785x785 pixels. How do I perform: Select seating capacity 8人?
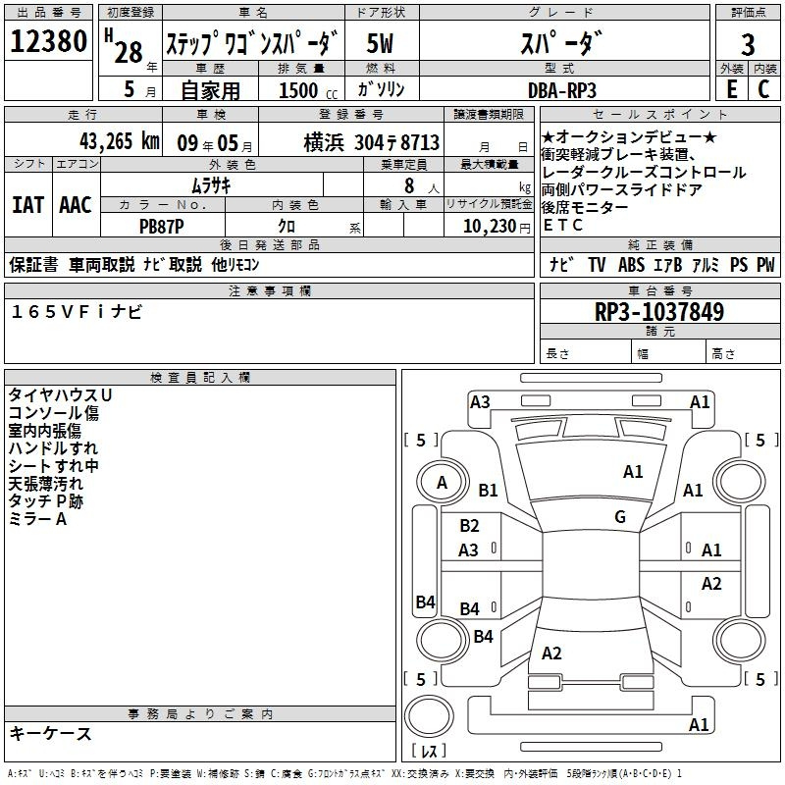point(422,186)
